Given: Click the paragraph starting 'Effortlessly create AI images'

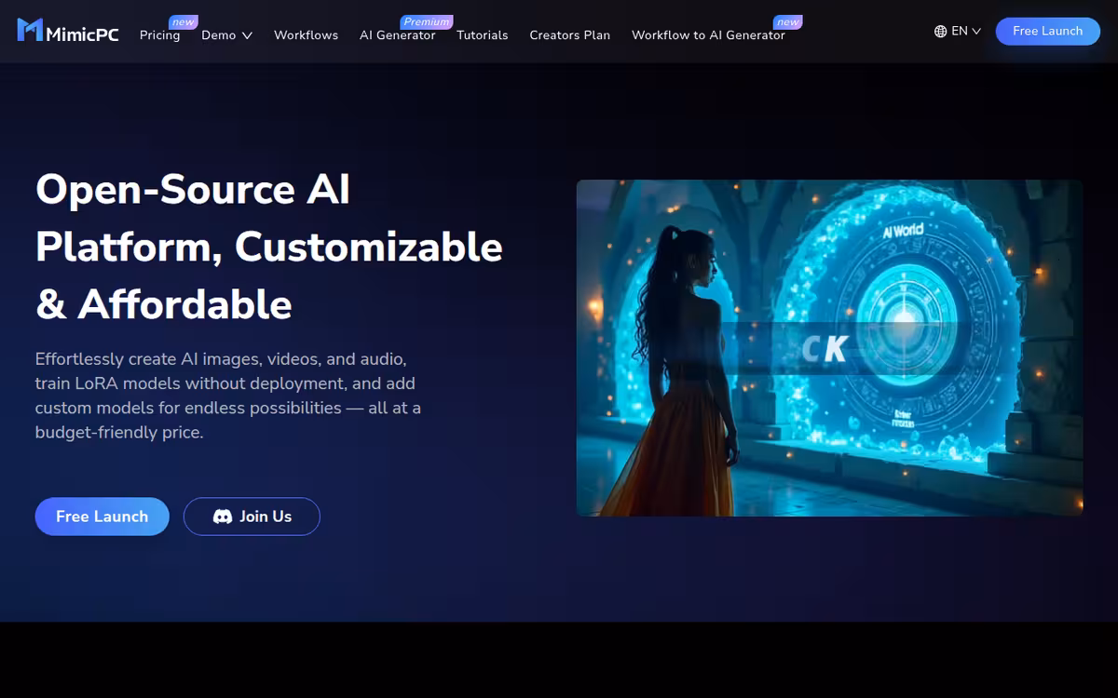Looking at the screenshot, I should pos(228,396).
